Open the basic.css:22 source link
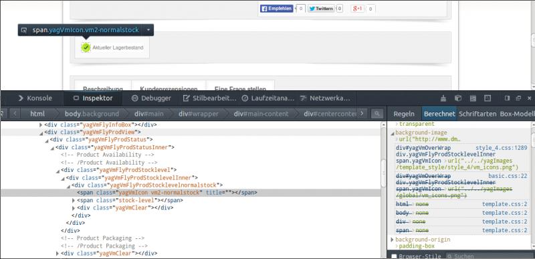Viewport: 535px width, 259px height. pos(508,176)
